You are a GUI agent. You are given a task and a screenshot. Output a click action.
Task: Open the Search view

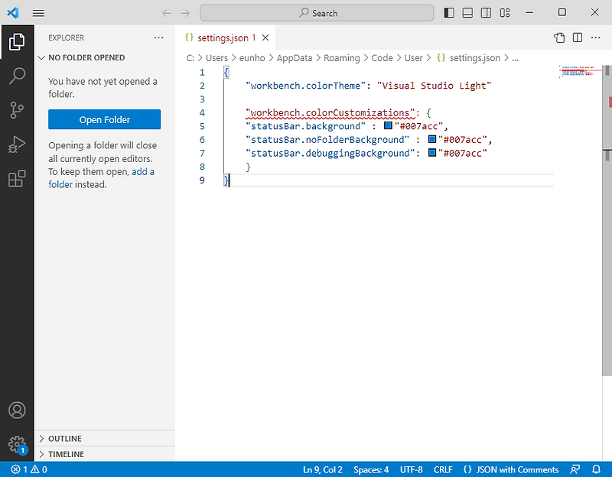coord(17,75)
